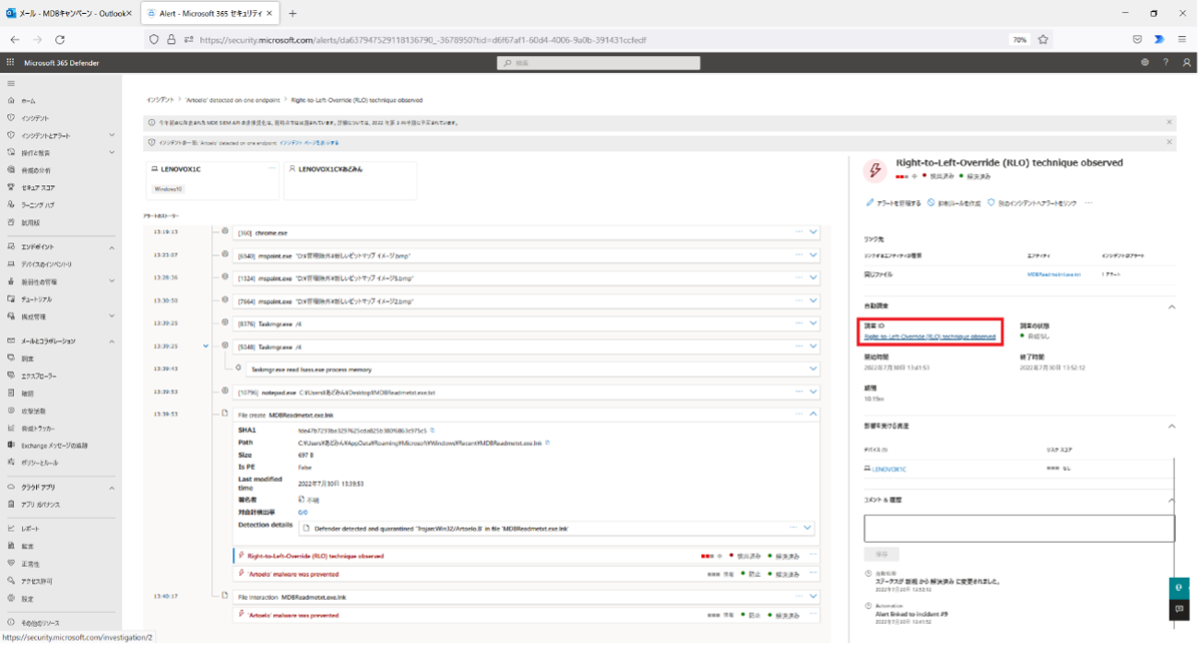
Task: Expand the File interaction MDBReadmetxt.exe.lnk row
Action: coord(814,596)
